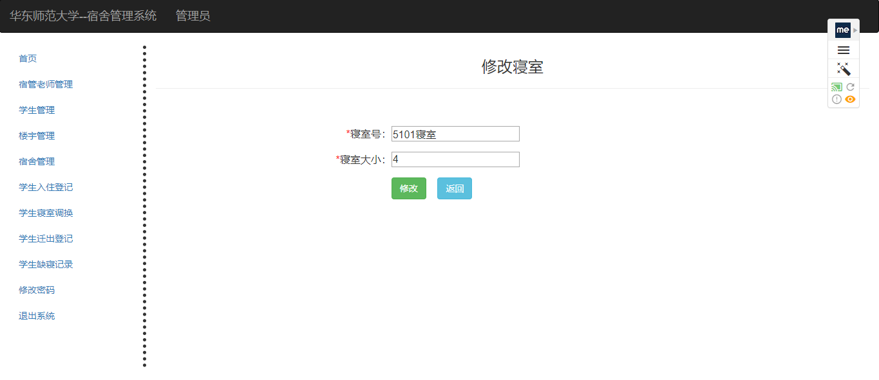Open 学生入住登记 link

click(x=46, y=187)
